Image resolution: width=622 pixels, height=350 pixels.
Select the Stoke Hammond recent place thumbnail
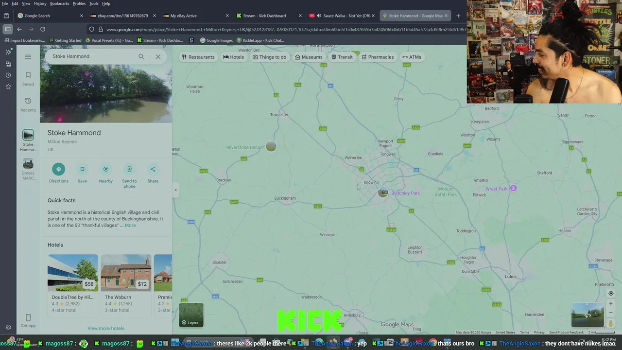28,140
